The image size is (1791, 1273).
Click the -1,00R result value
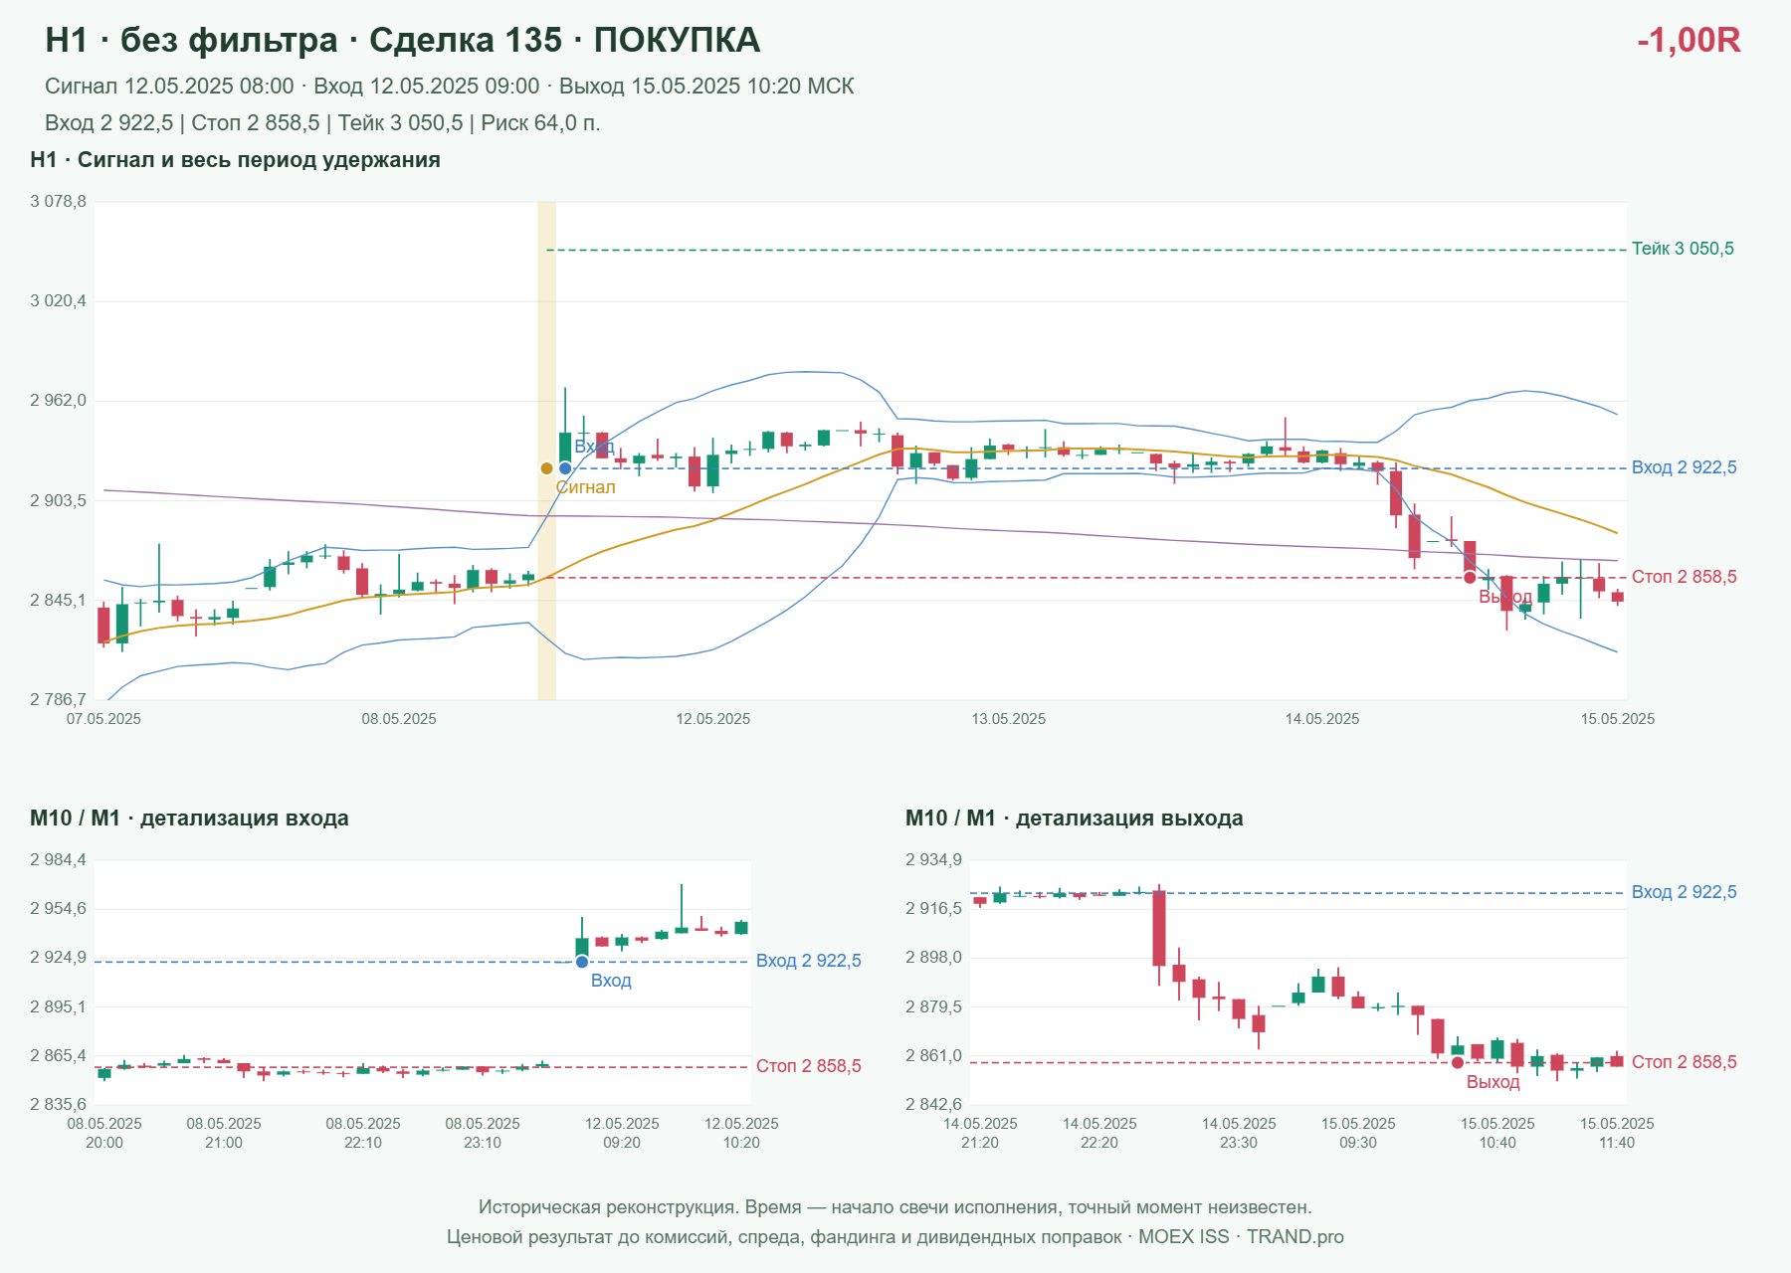coord(1689,40)
